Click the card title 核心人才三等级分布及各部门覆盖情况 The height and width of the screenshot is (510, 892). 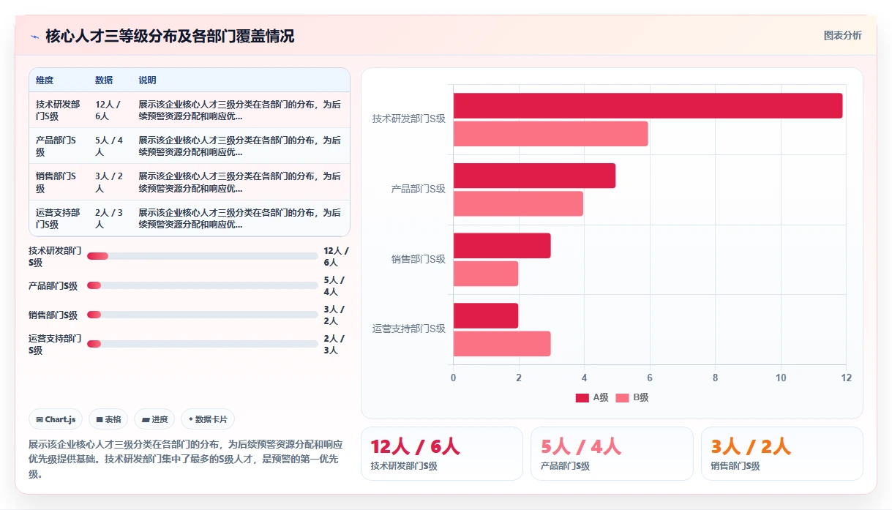point(170,36)
